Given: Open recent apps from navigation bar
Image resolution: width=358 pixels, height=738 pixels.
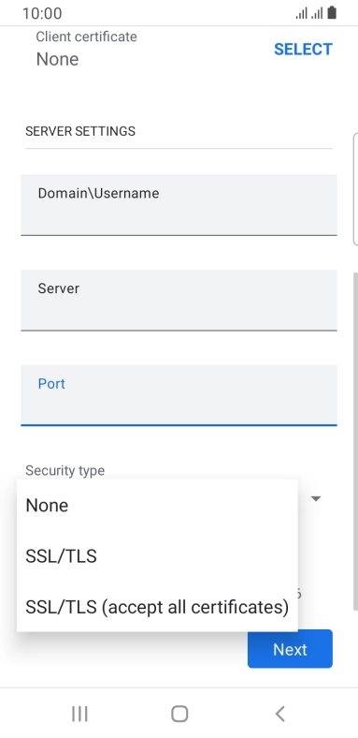Looking at the screenshot, I should (x=79, y=714).
